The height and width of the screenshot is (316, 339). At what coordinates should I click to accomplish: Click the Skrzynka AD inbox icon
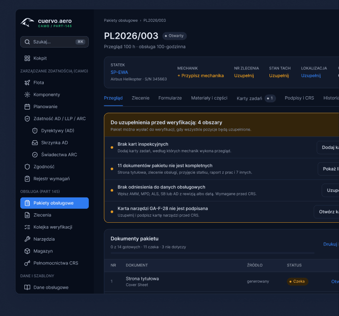point(35,143)
